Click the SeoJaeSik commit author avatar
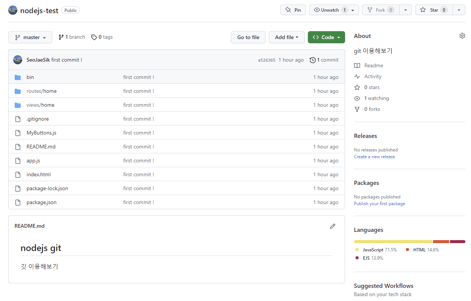The image size is (471, 301). [x=18, y=60]
